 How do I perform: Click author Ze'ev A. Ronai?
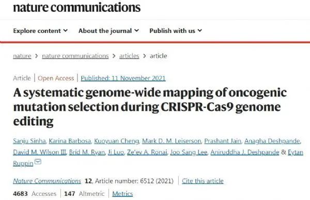click(x=147, y=152)
